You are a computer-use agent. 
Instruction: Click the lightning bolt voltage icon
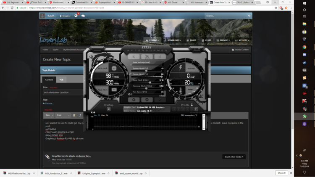pos(181,67)
